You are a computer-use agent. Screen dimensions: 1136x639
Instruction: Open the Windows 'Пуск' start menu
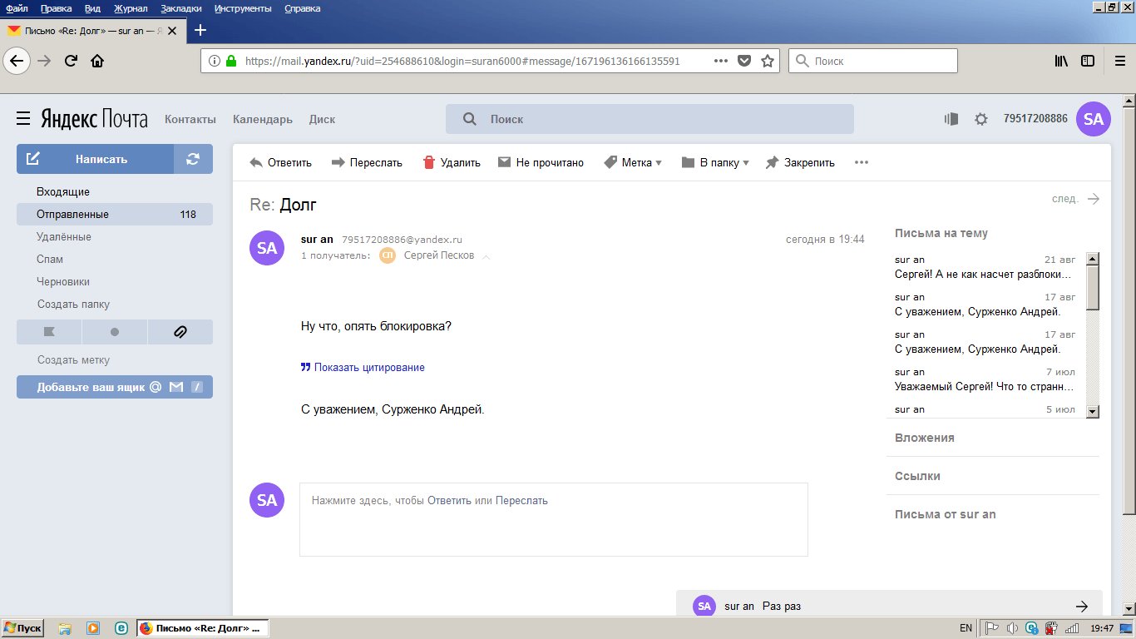(x=23, y=628)
